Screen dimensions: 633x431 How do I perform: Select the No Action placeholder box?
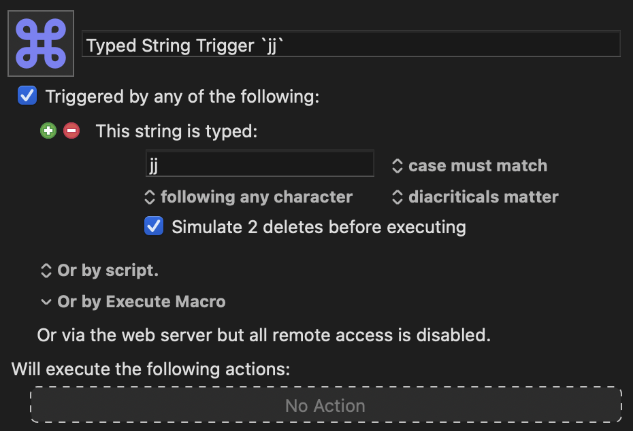(x=326, y=404)
